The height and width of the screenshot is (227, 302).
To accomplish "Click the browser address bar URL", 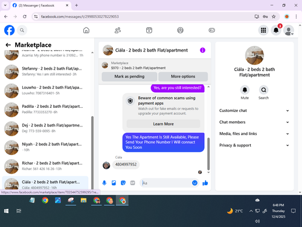I will [x=80, y=16].
